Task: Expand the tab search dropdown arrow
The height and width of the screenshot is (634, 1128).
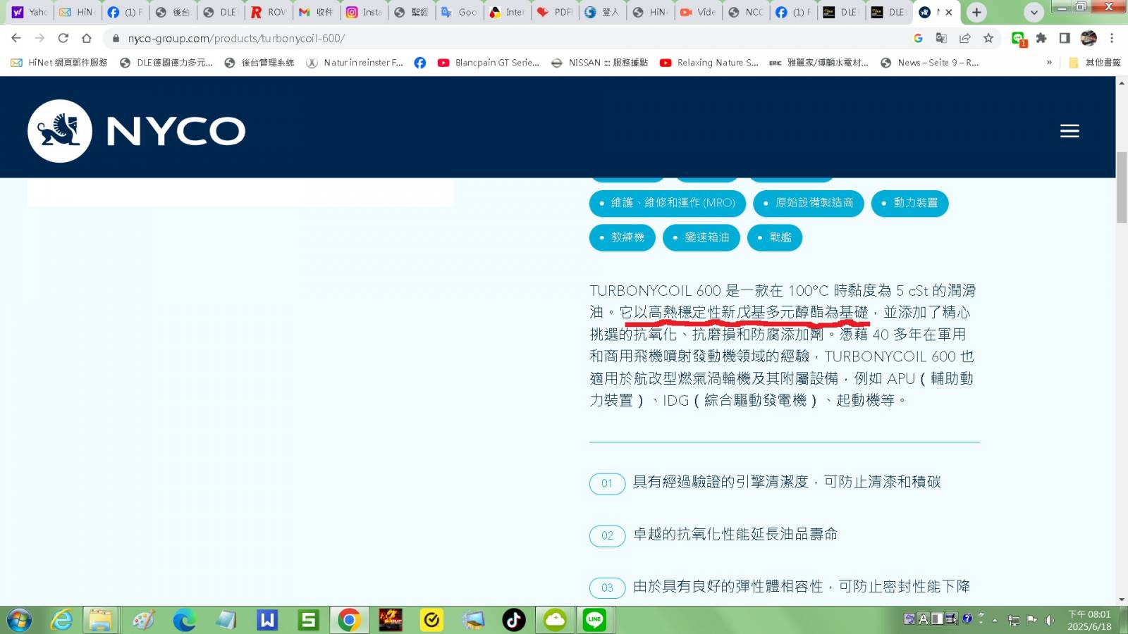Action: pos(1034,12)
